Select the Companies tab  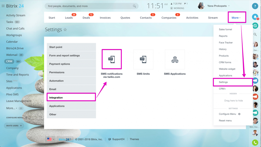pos(169,18)
